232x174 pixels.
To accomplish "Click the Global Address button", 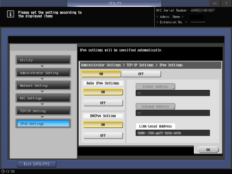I will click(155, 87).
